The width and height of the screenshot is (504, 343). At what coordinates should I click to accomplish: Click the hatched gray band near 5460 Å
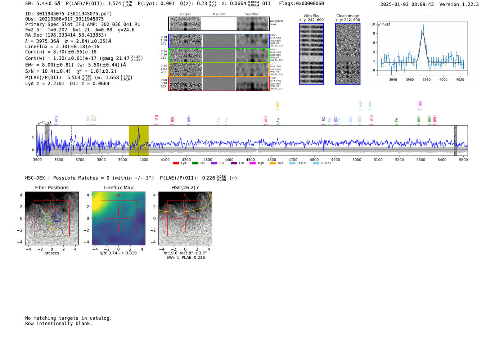click(455, 140)
